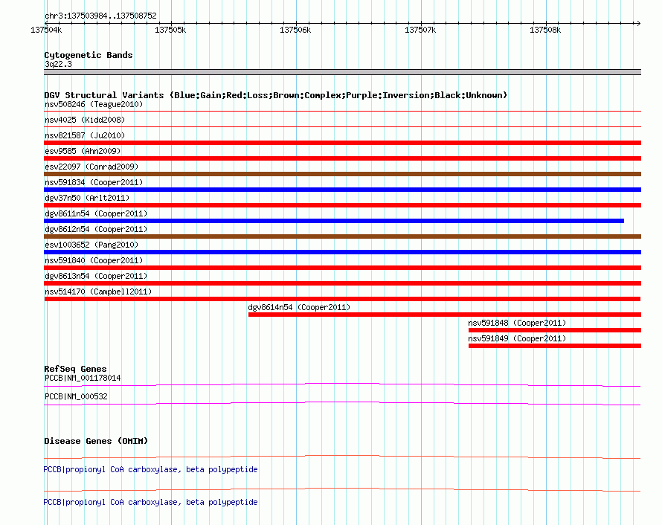Click the brown bar under dgv8612n54

coord(342,236)
